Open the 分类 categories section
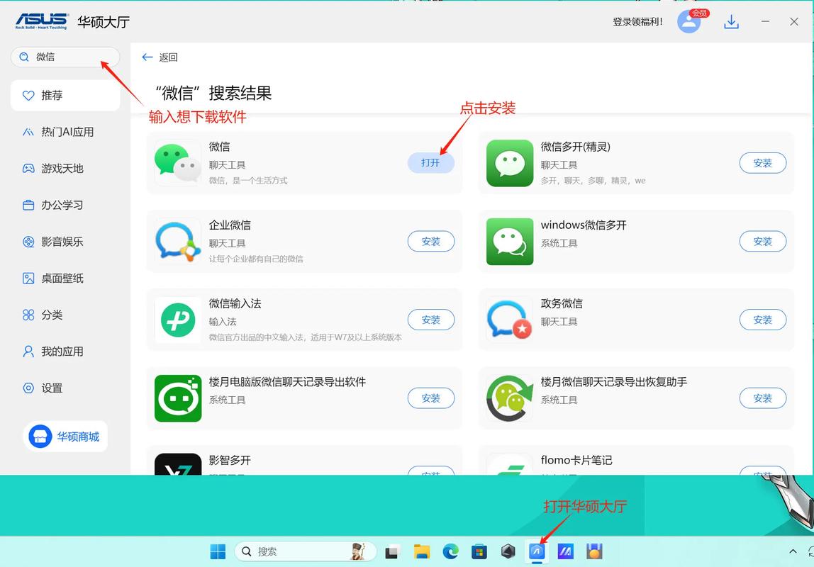Viewport: 814px width, 567px height. coord(64,315)
